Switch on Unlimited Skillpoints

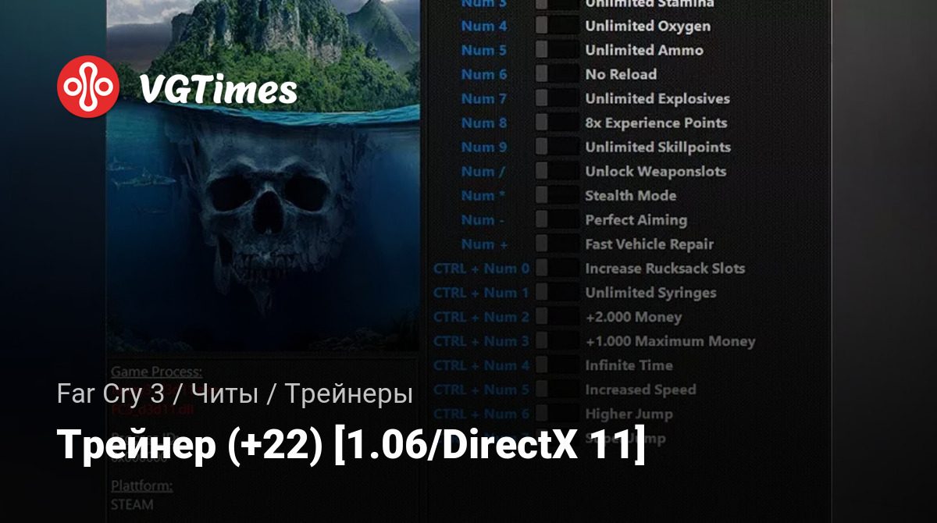pos(557,147)
